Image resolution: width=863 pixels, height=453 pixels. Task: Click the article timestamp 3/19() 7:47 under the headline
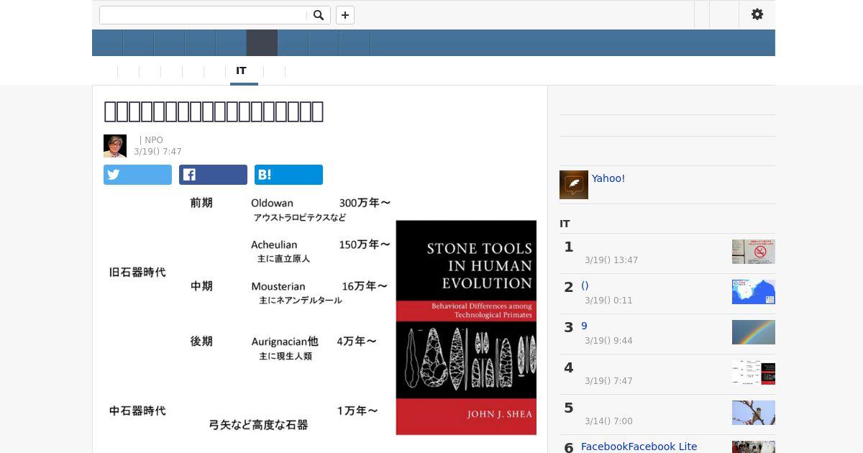click(157, 152)
